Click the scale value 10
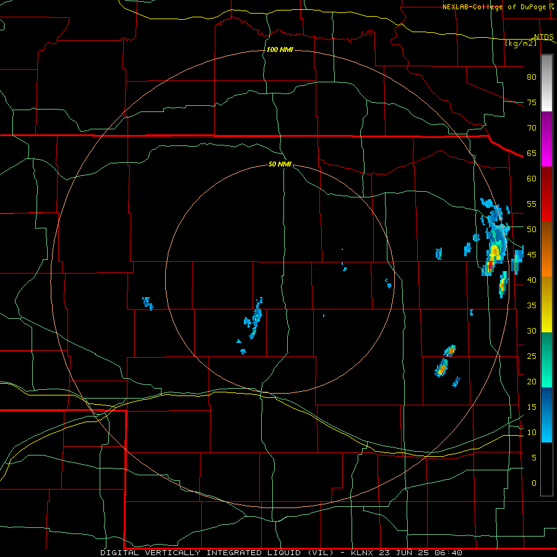Viewport: 557px width, 557px height. (532, 433)
